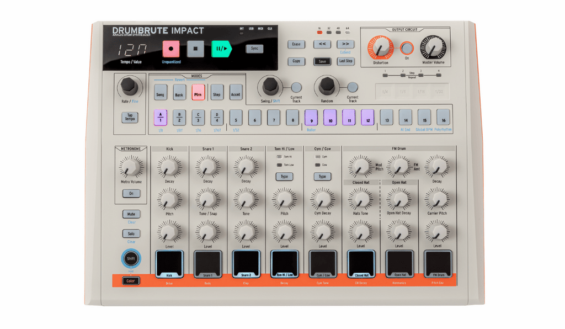Click step button D / 4

(216, 118)
